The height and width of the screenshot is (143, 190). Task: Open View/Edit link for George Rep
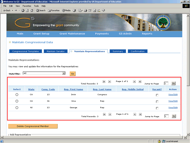pos(173,108)
